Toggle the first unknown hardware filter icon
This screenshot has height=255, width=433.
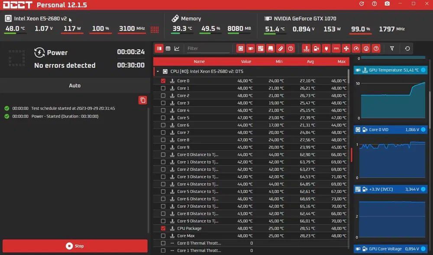291,48
